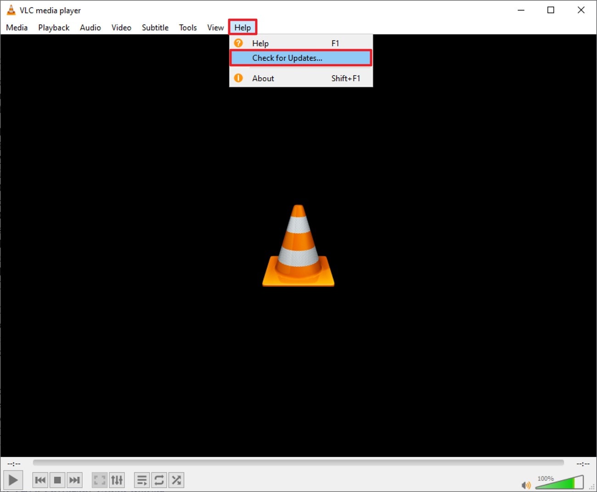Viewport: 597px width, 492px height.
Task: Toggle random shuffle playback
Action: (x=176, y=481)
